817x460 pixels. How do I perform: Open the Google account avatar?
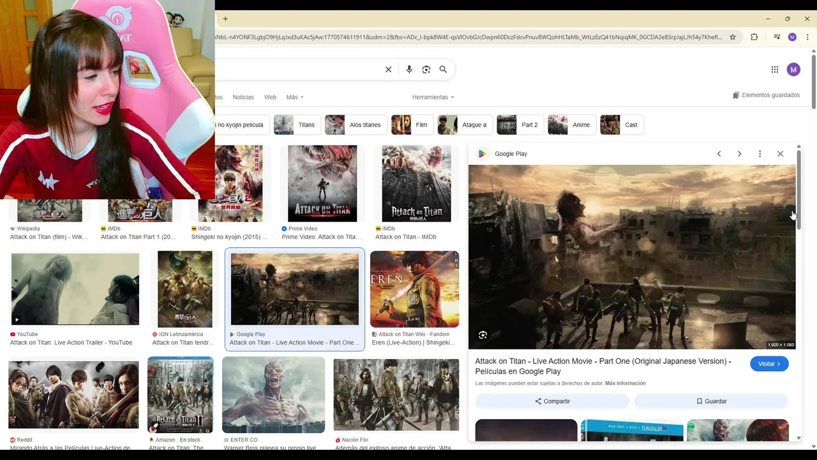[793, 70]
